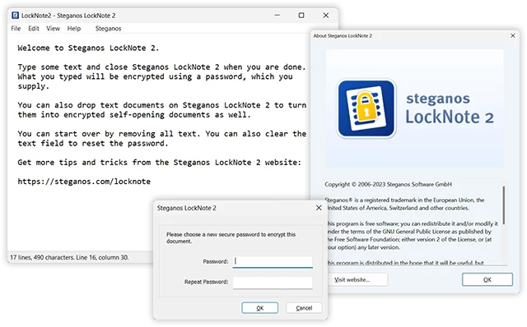Open the Help menu
Screen dimensions: 527x327
point(74,29)
